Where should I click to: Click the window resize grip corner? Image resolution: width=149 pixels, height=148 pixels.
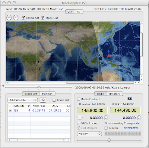pyautogui.click(x=147, y=146)
